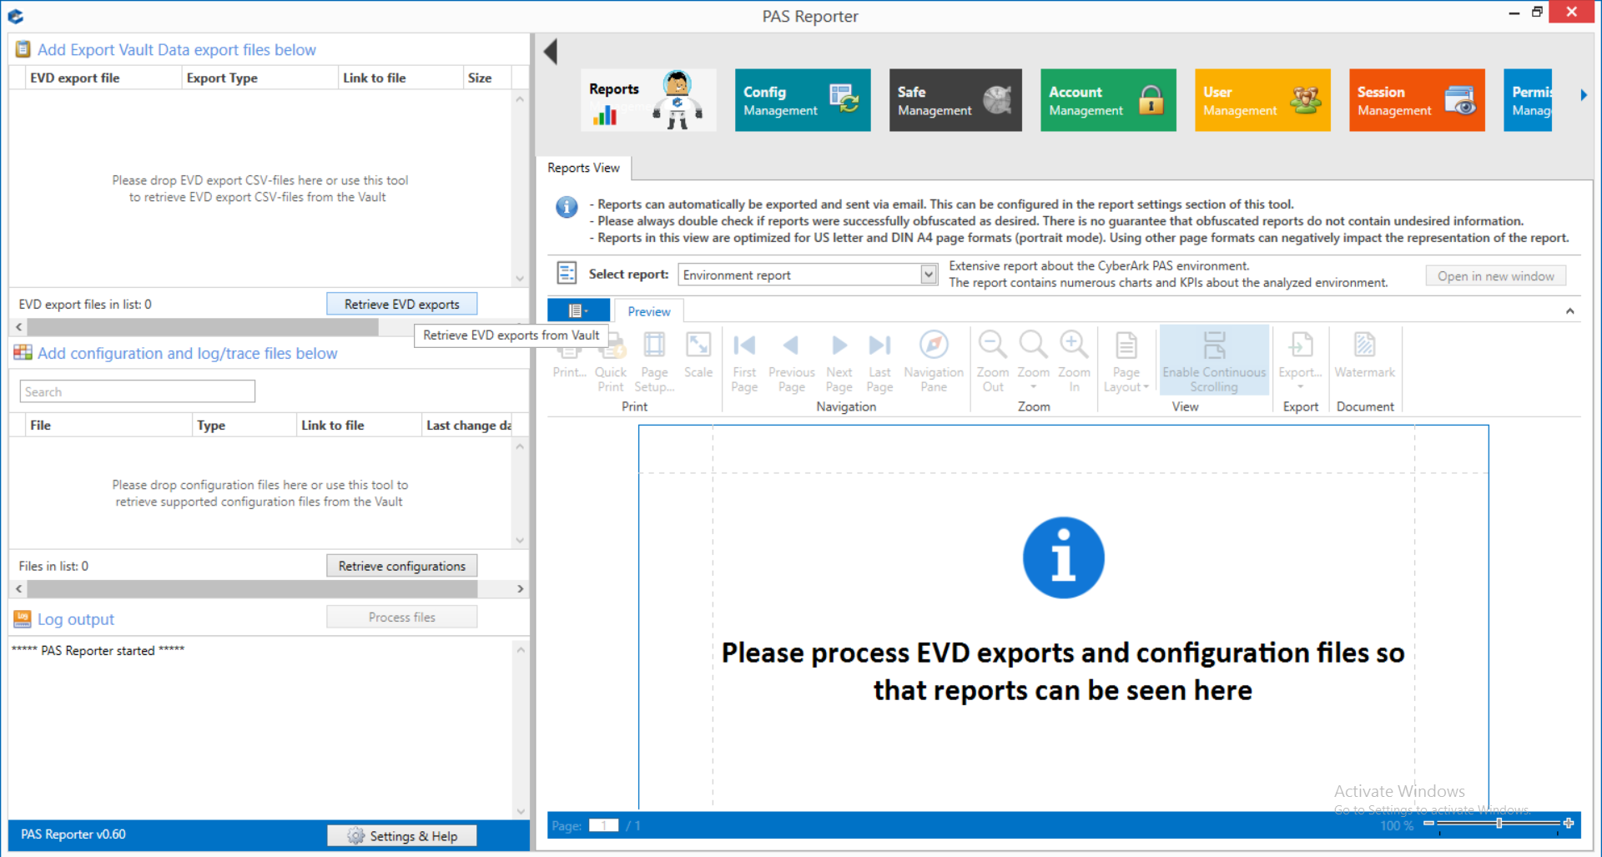1602x857 pixels.
Task: Open the Zoom dropdown magnifier
Action: point(1033,362)
